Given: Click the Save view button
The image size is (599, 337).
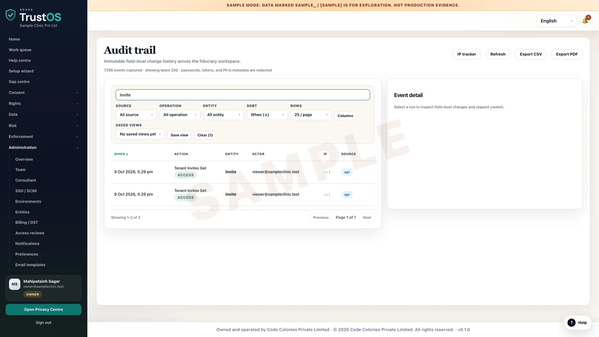Looking at the screenshot, I should [x=179, y=135].
